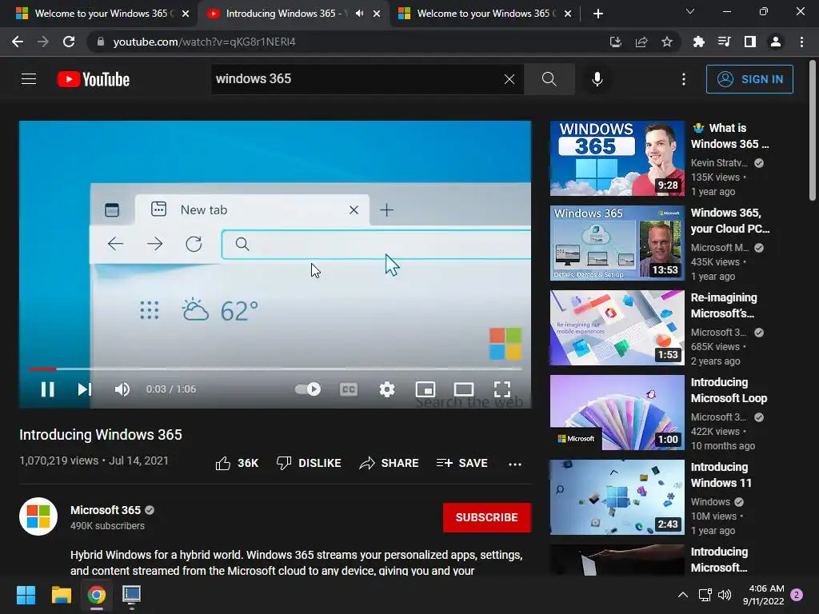Screen dimensions: 819x614
Task: Go forward in the browser
Action: tap(43, 42)
